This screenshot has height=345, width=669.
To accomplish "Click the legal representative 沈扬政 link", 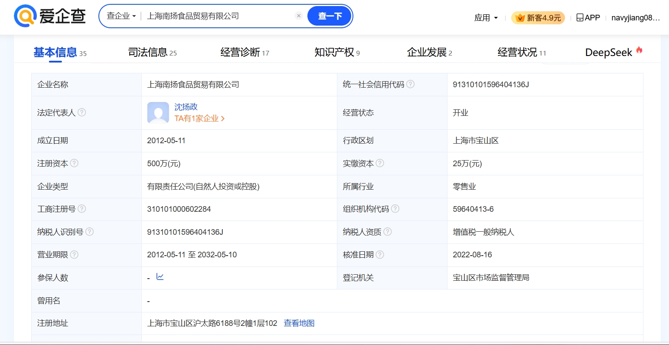I will [x=186, y=107].
